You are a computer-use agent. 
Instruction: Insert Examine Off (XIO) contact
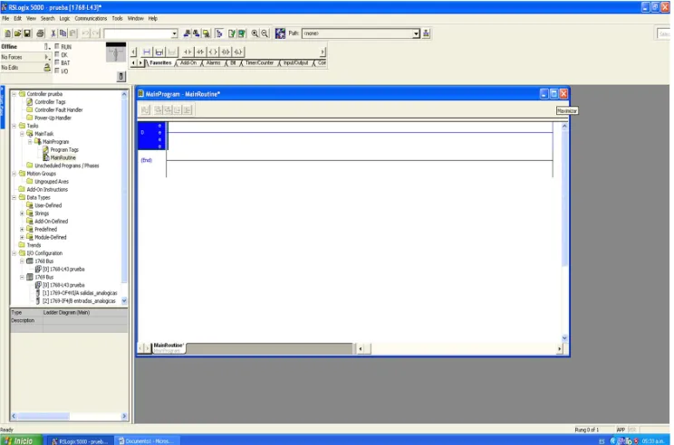pos(200,52)
